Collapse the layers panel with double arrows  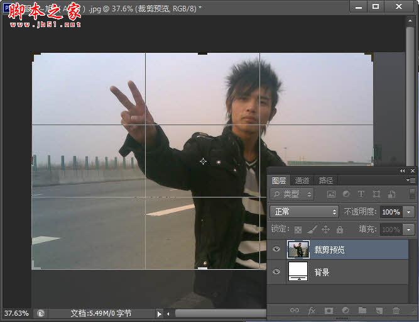click(402, 171)
